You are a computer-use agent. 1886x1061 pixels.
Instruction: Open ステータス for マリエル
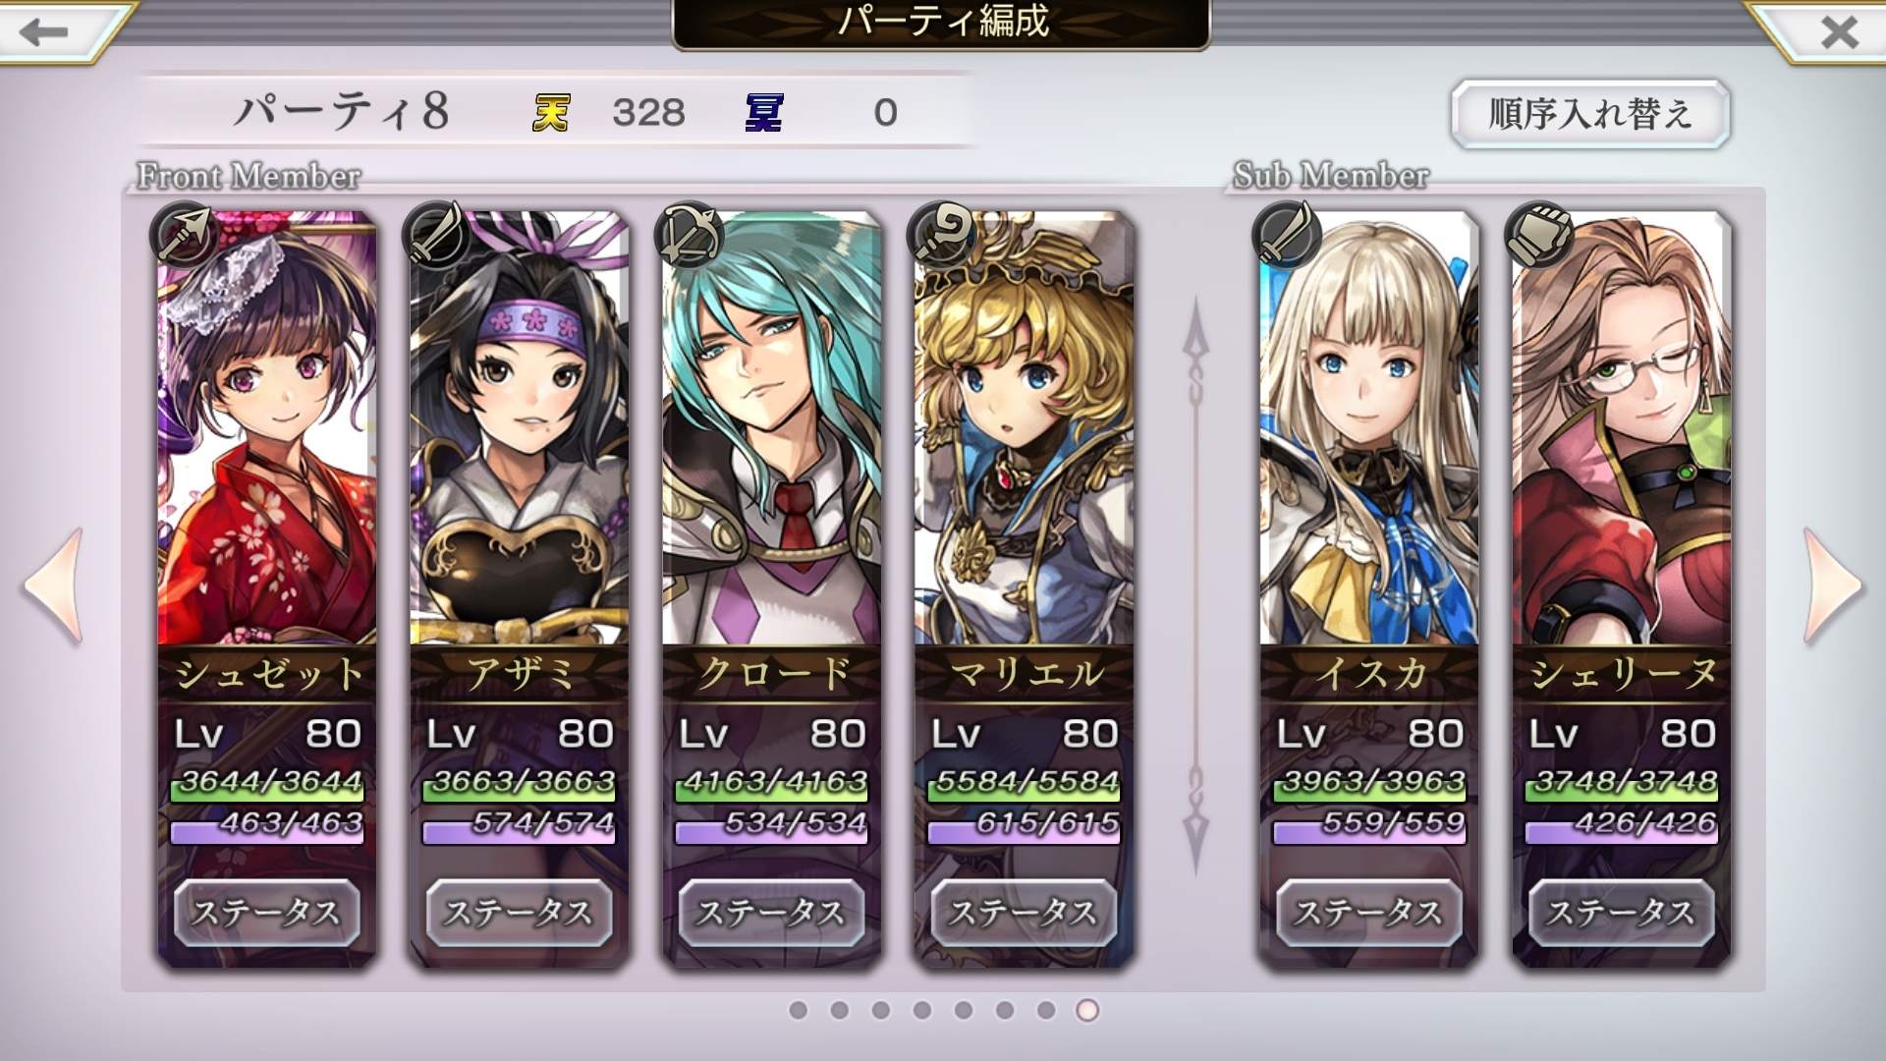click(1024, 913)
